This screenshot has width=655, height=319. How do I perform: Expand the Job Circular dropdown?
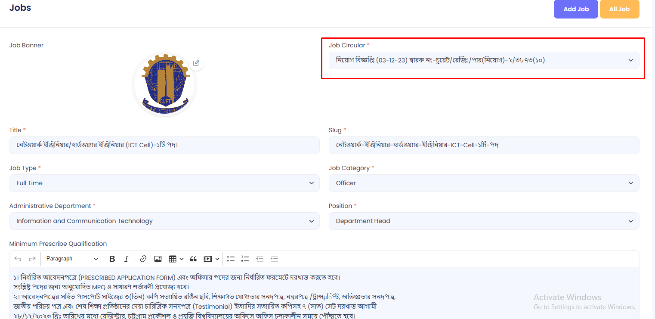[484, 60]
